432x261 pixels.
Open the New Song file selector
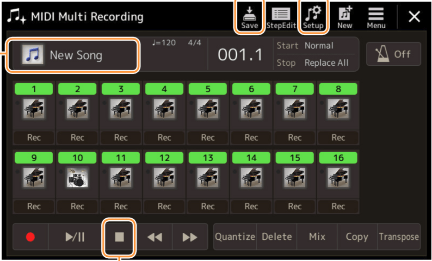pyautogui.click(x=73, y=55)
